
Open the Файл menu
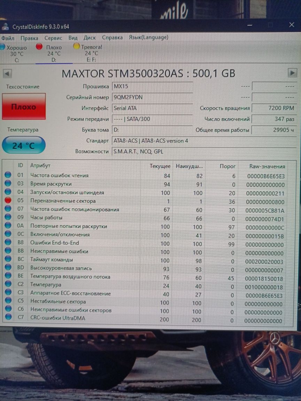(x=8, y=38)
